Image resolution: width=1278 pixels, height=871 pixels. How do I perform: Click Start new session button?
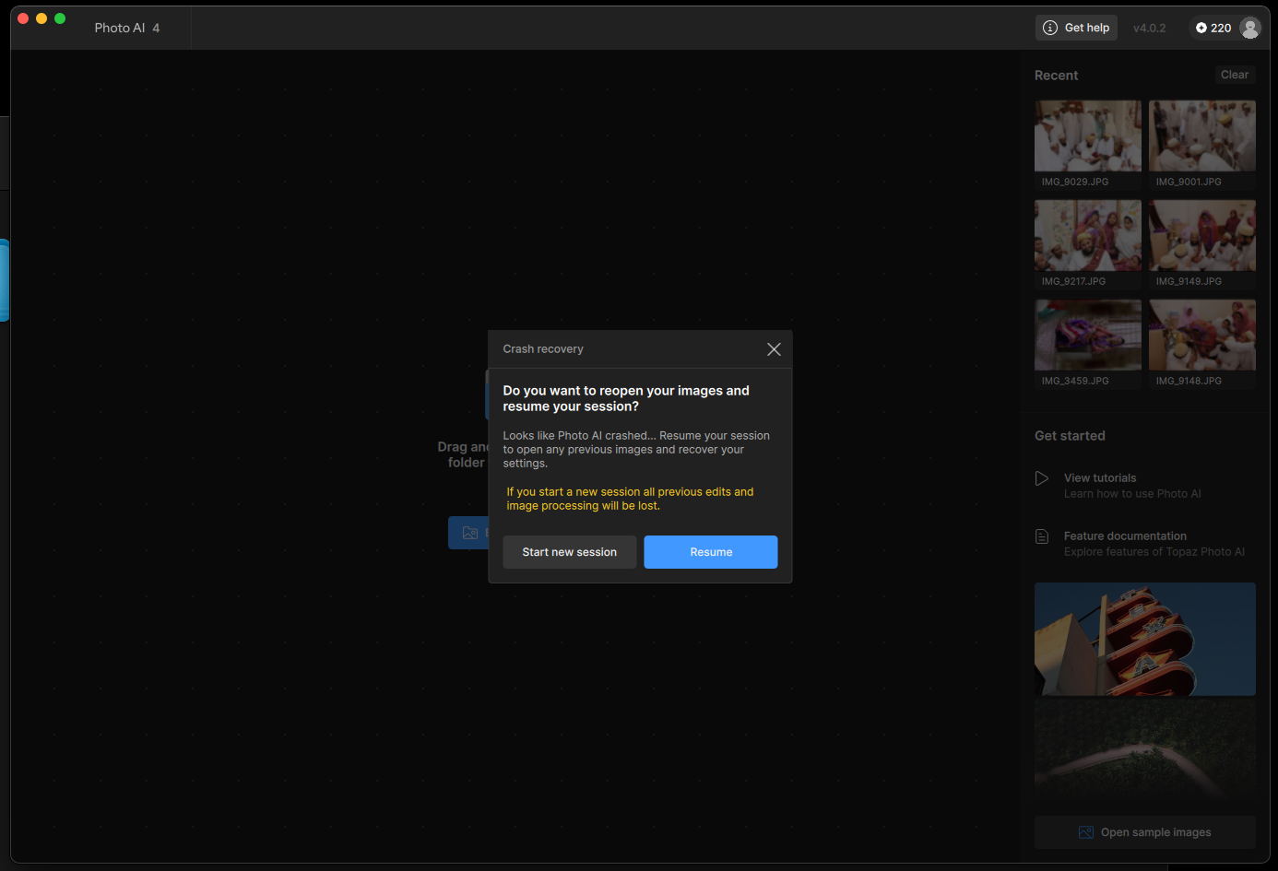[569, 552]
